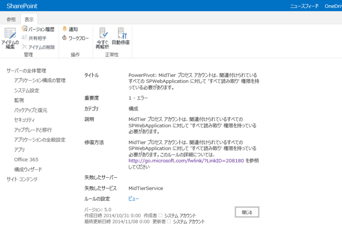Click the '1 - エラー' severity value
Image resolution: width=342 pixels, height=240 pixels.
point(138,98)
